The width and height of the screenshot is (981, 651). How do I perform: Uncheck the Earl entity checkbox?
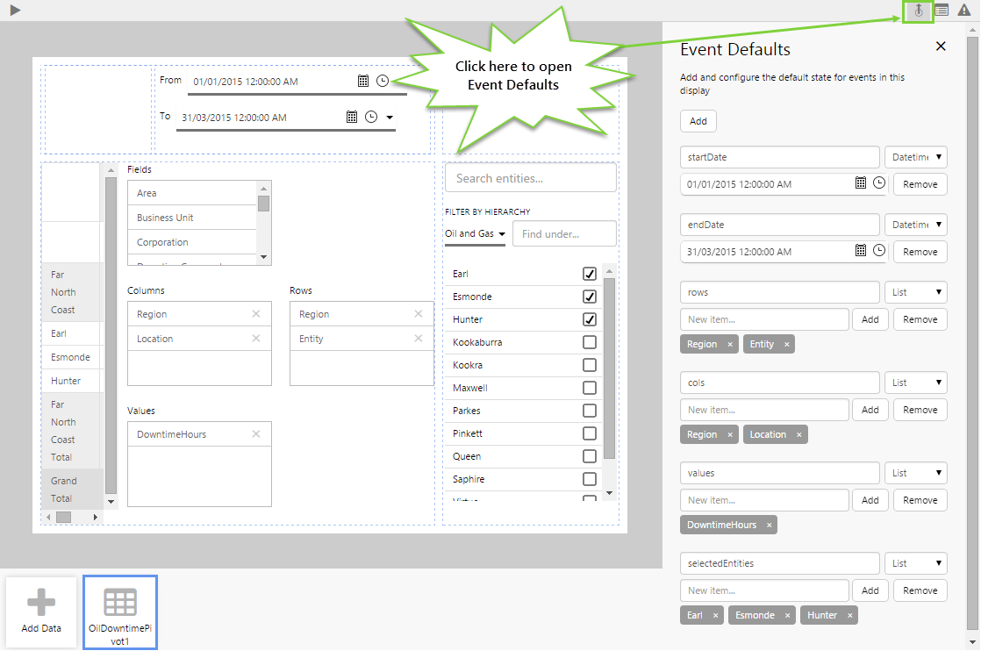[x=590, y=274]
